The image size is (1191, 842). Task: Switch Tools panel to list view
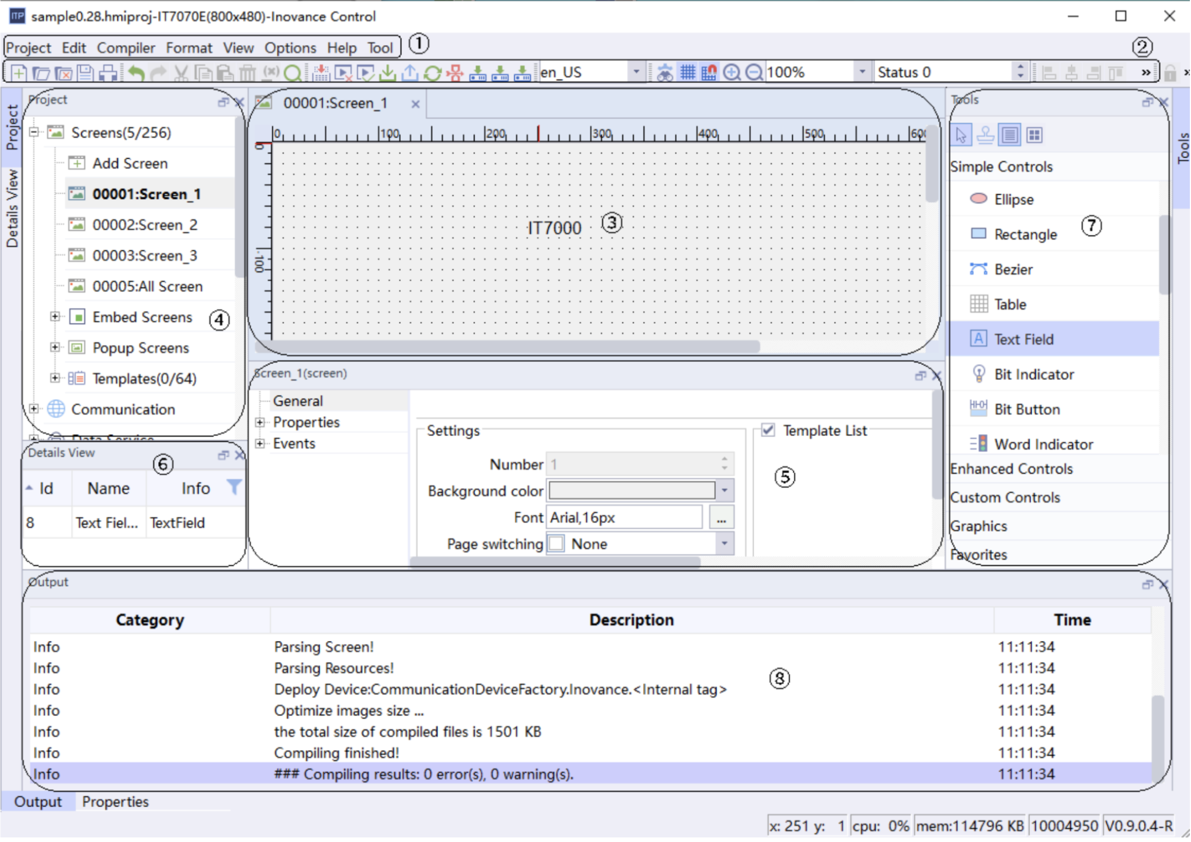tap(1010, 135)
